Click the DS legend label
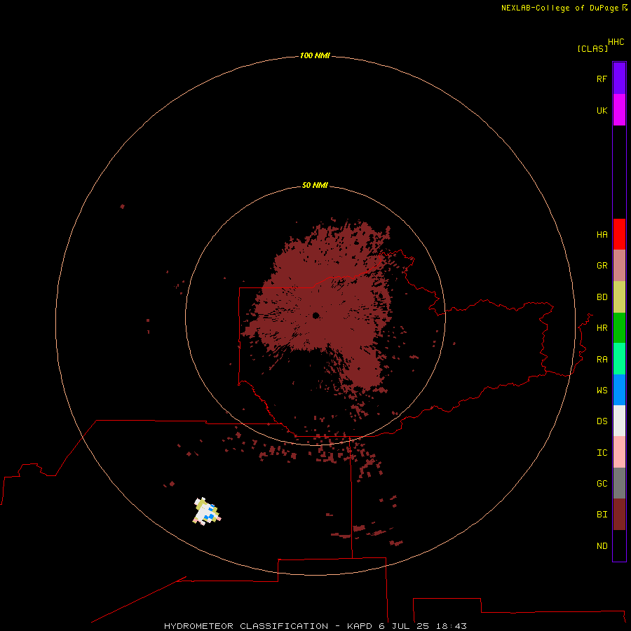 [602, 421]
